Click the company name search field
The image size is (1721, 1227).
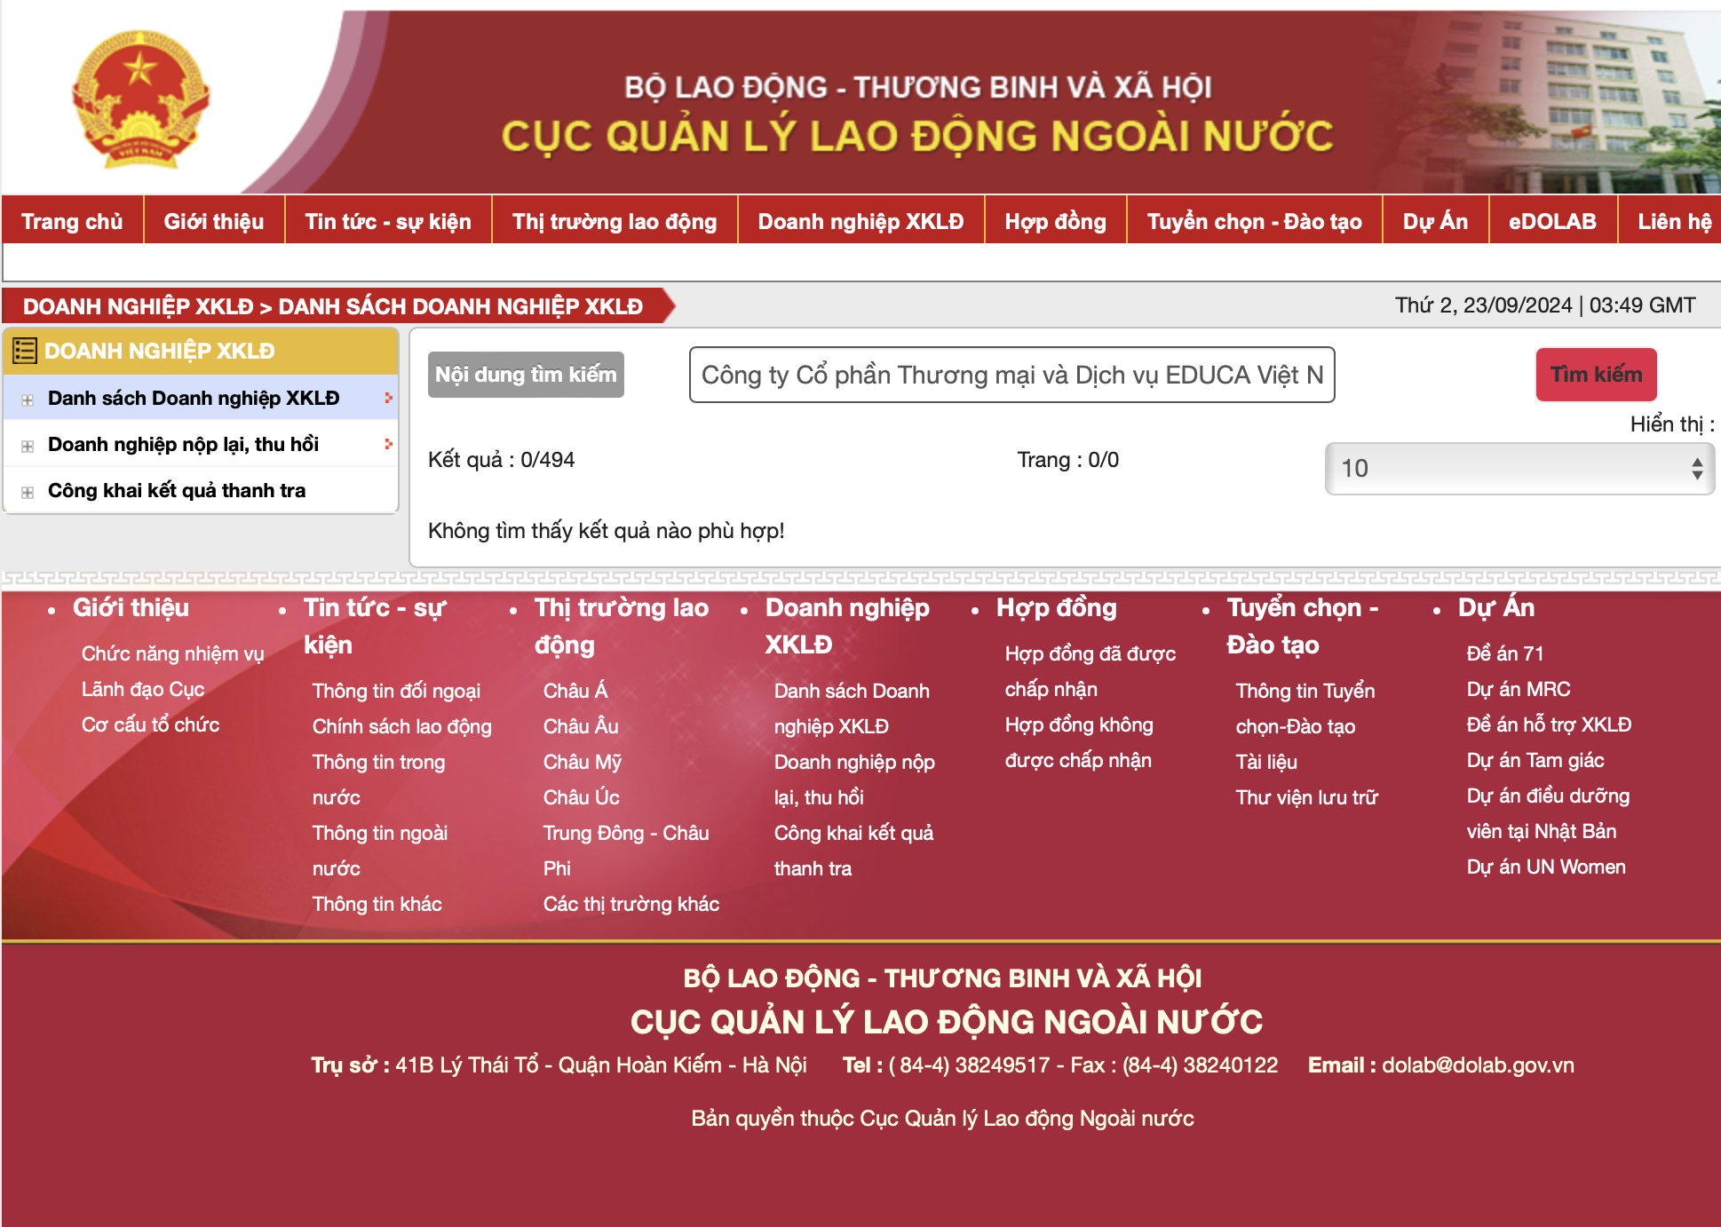[1011, 375]
